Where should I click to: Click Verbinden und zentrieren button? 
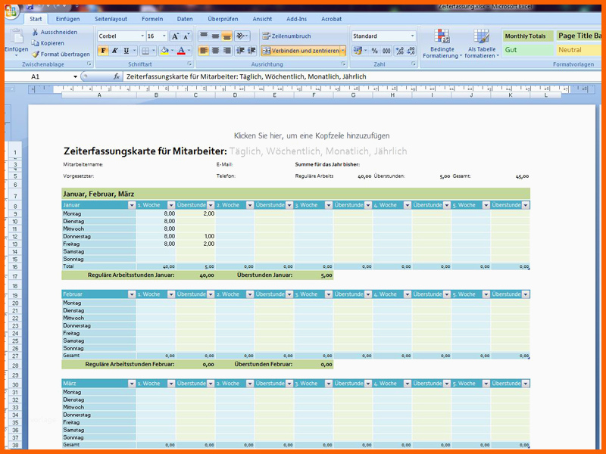(x=300, y=51)
